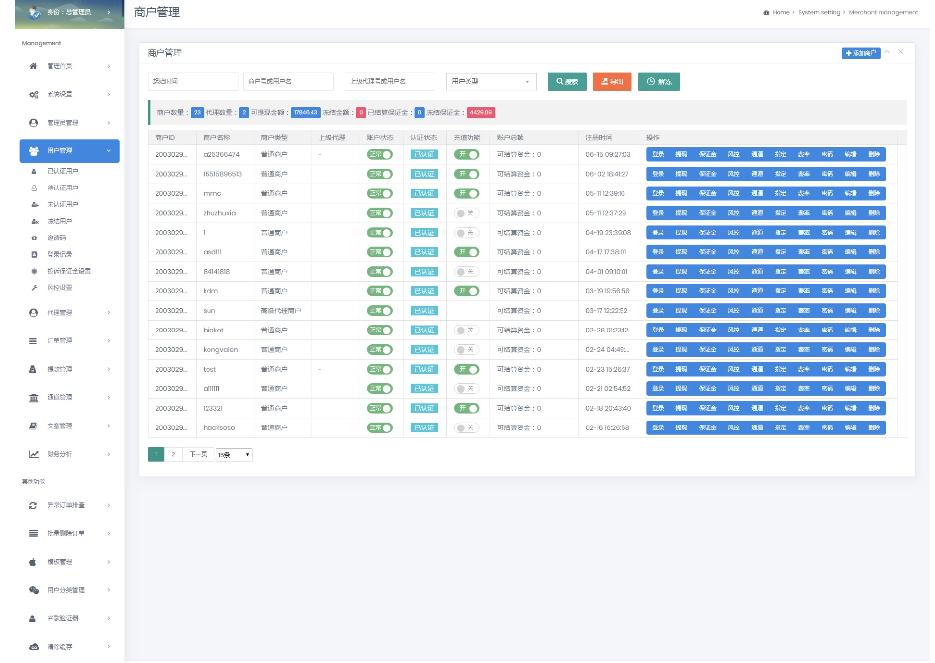This screenshot has height=663, width=935.
Task: Click the gift icon beside 邀请码
Action: (x=34, y=238)
